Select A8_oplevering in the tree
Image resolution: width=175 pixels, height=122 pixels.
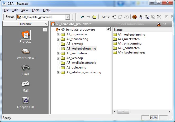click(76, 67)
